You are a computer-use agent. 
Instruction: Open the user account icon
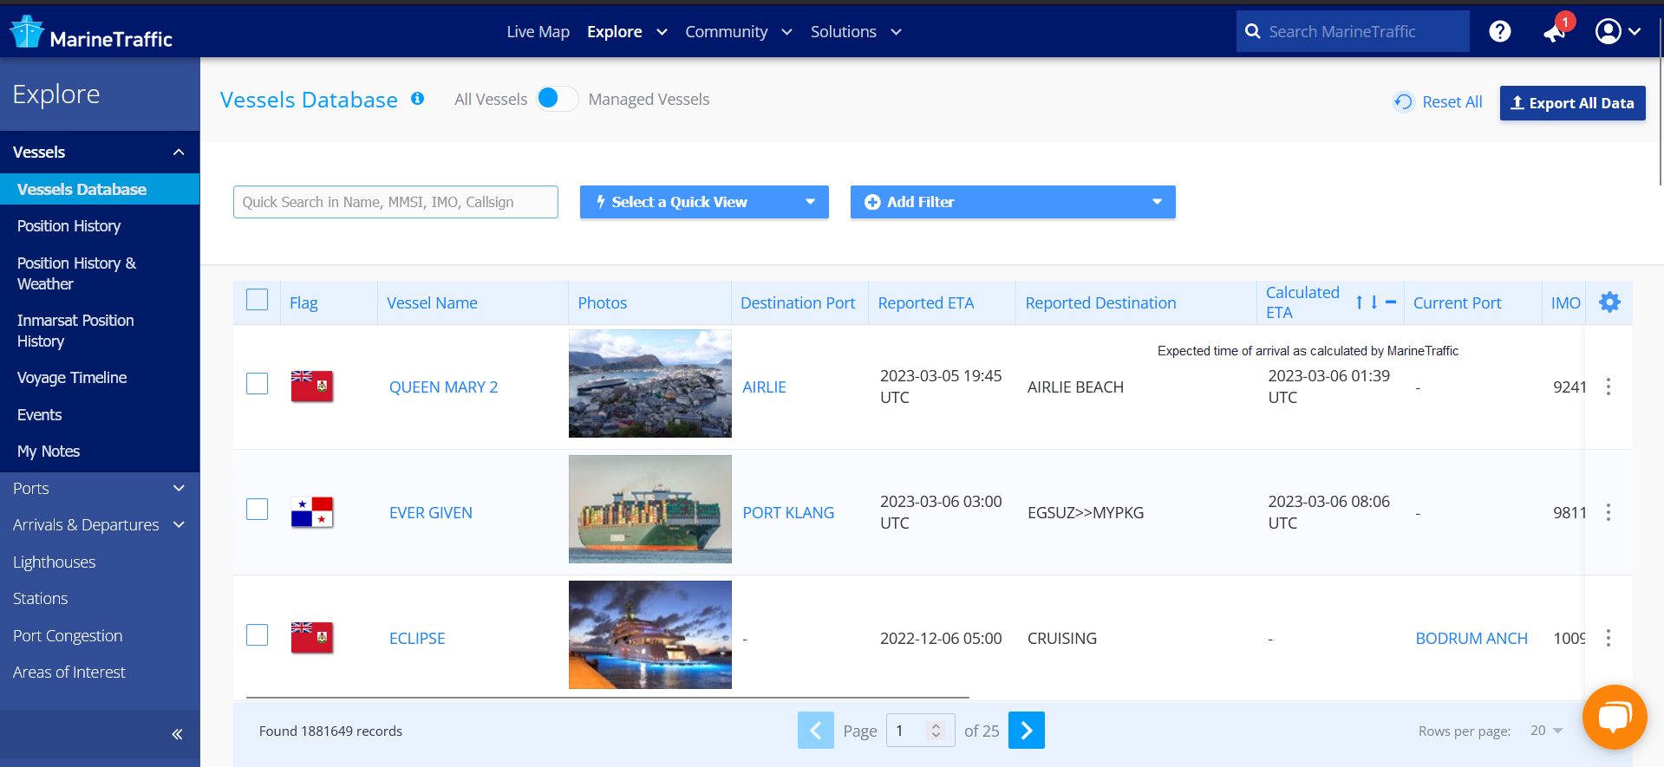pos(1609,31)
